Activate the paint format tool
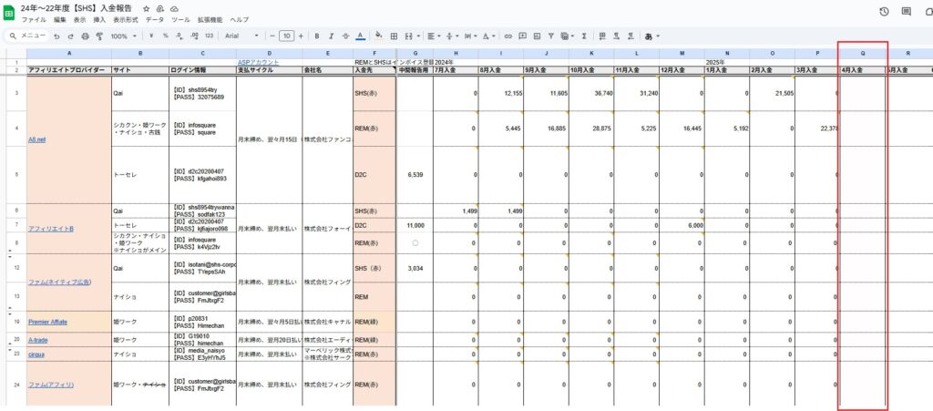Screen dimensions: 933x411 click(99, 36)
